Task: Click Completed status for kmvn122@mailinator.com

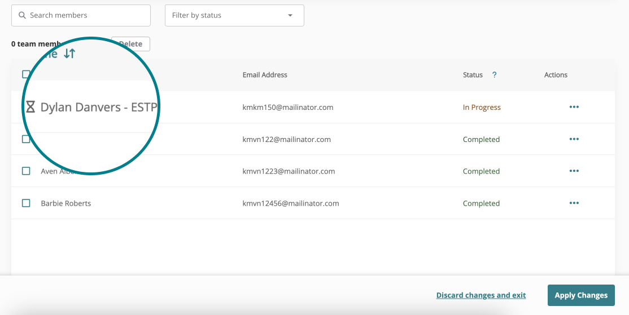Action: [x=481, y=139]
